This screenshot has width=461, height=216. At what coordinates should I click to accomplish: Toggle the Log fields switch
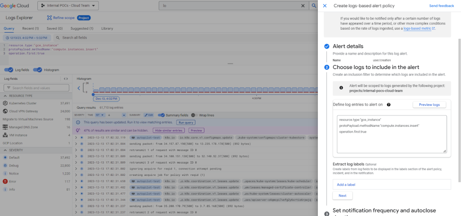[x=9, y=70]
